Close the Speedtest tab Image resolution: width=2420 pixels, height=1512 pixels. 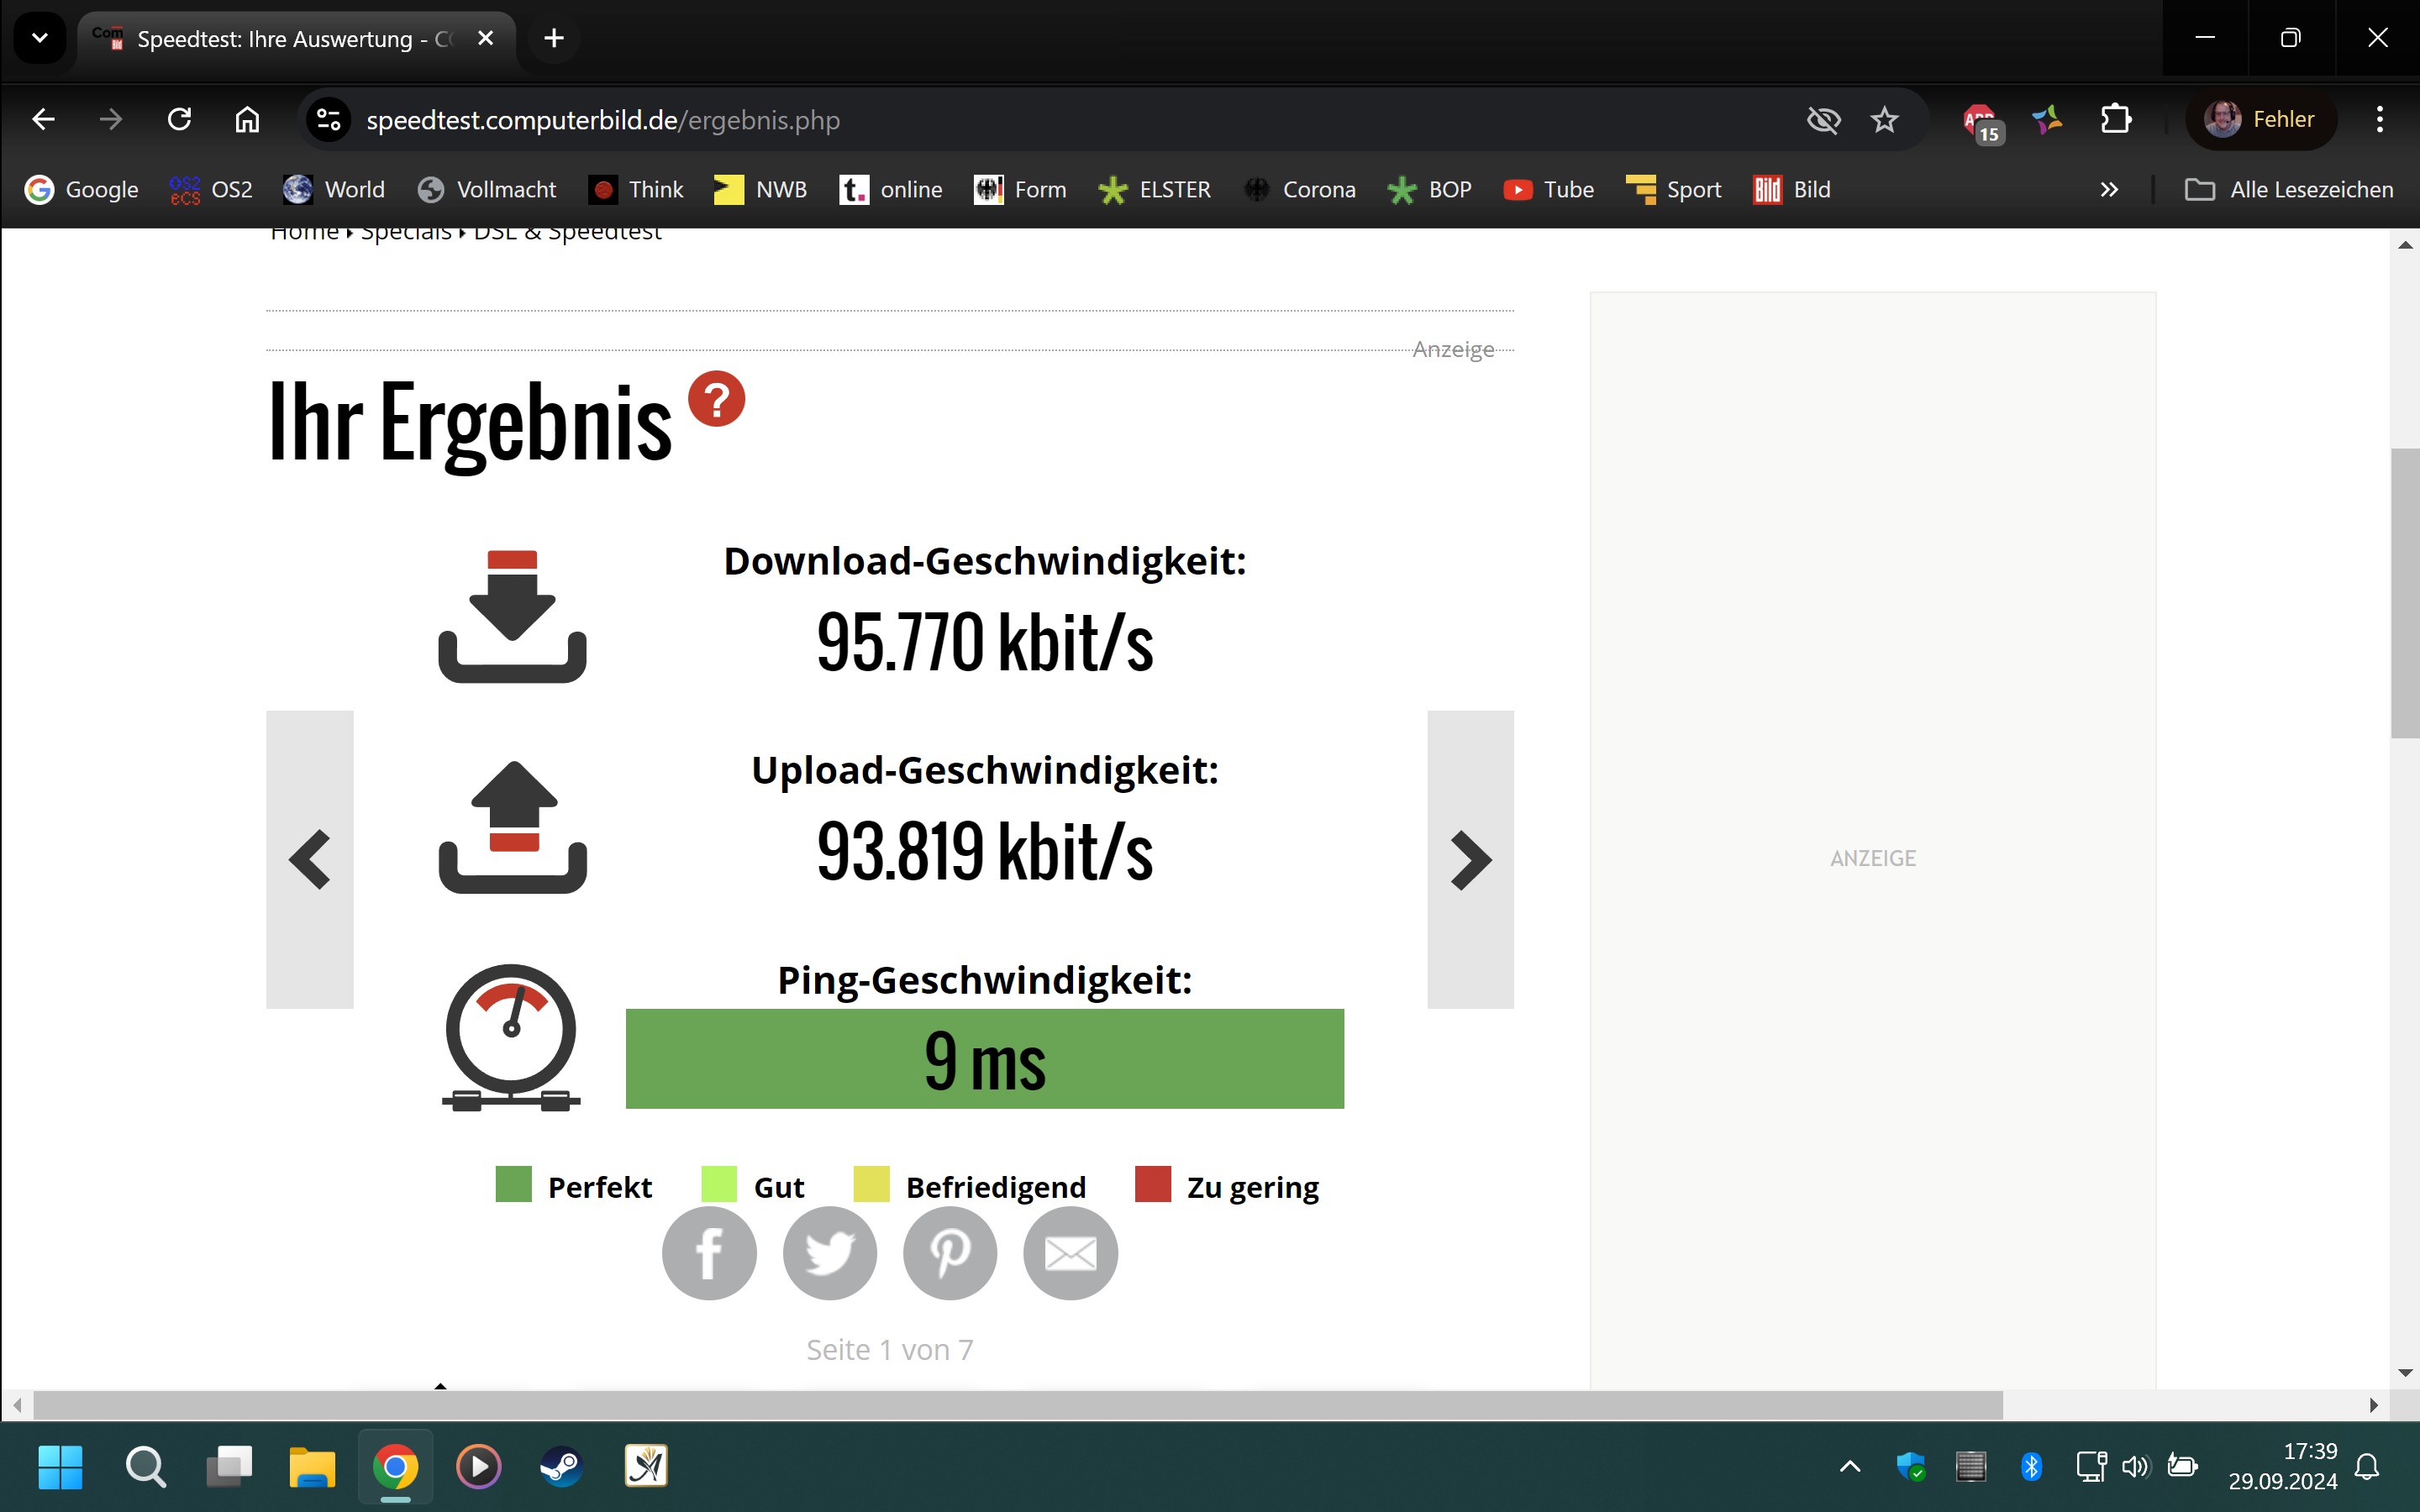click(486, 38)
